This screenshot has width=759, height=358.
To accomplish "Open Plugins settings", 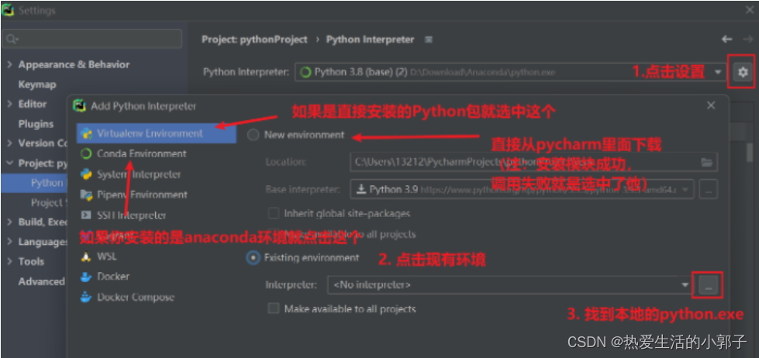I will (36, 124).
